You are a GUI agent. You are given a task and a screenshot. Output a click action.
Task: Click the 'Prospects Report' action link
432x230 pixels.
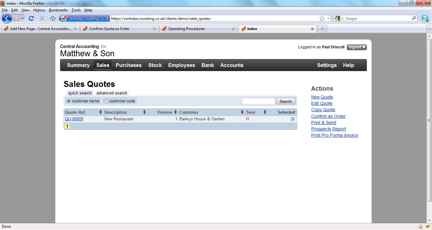[329, 129]
